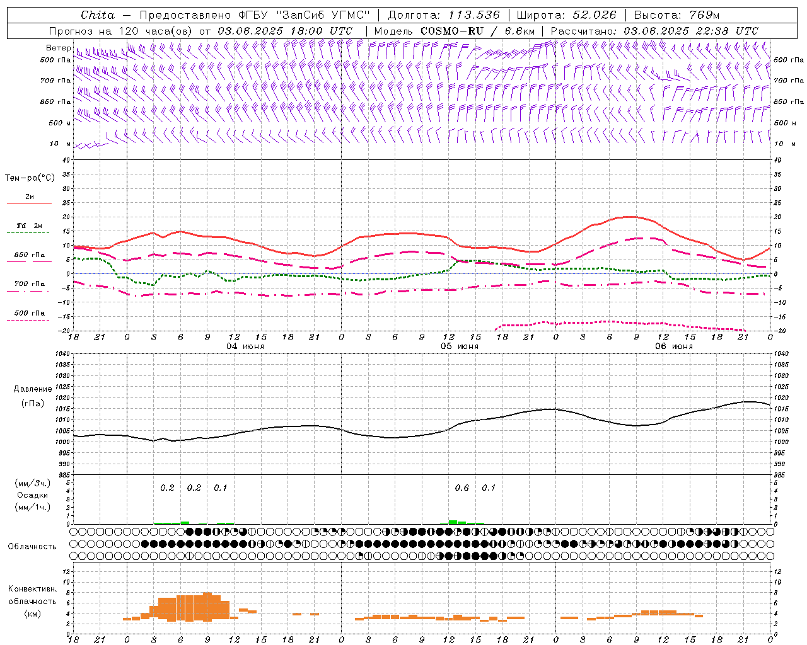
Task: Select "Прогноз на 120 часа(ов)" forecast text
Action: tap(121, 31)
